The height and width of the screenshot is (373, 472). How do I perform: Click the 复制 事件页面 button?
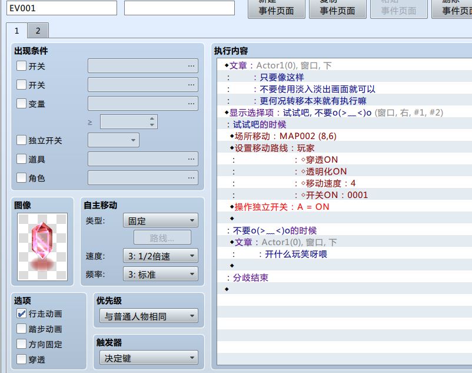pos(337,8)
